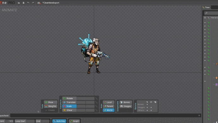
Task: Toggle Bones selectable dot in Options
Action: pos(147,104)
